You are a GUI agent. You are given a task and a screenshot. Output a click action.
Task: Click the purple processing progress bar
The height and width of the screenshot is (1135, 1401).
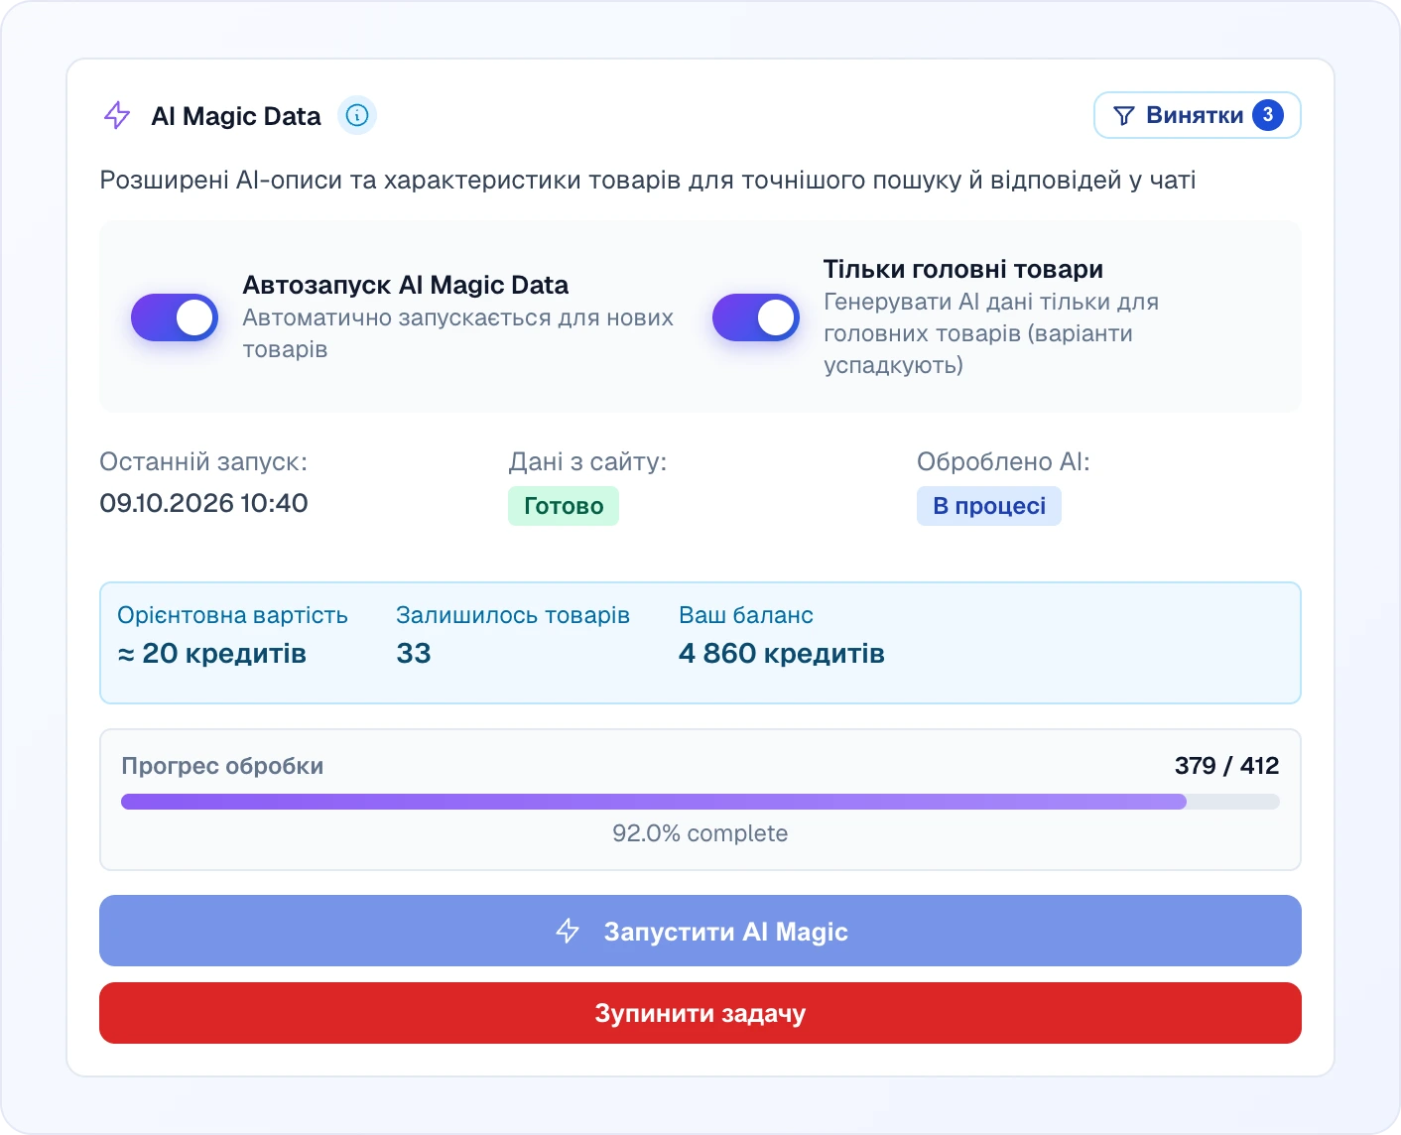click(x=700, y=802)
